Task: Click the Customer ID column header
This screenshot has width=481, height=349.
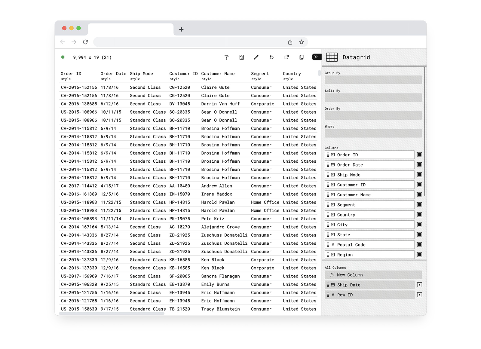Action: click(183, 74)
